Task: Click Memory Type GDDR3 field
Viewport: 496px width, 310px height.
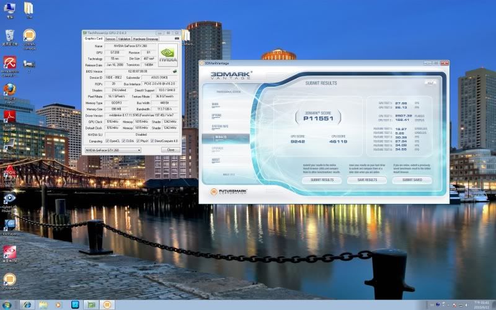Action: (117, 103)
